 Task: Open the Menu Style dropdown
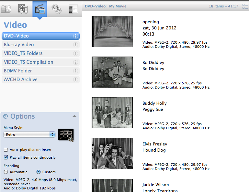coord(29,134)
